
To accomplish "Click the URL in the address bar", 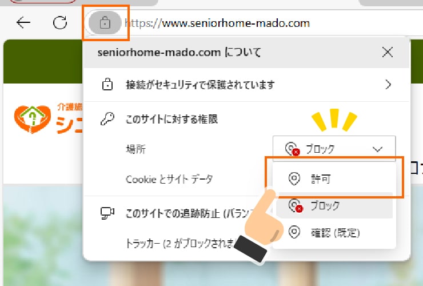I will 217,23.
